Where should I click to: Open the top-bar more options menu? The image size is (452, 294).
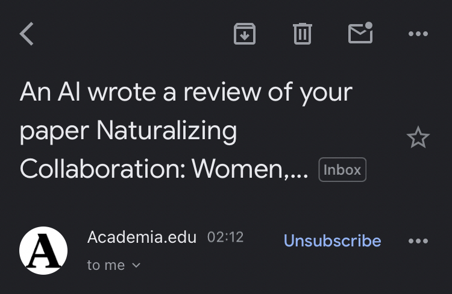pyautogui.click(x=418, y=34)
